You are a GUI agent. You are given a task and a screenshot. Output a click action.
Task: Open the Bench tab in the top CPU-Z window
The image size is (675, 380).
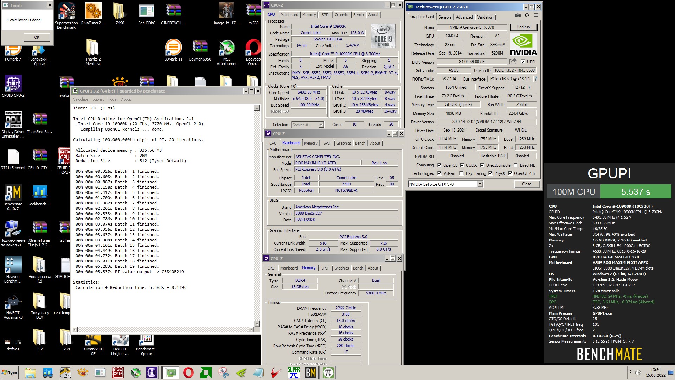(x=358, y=15)
